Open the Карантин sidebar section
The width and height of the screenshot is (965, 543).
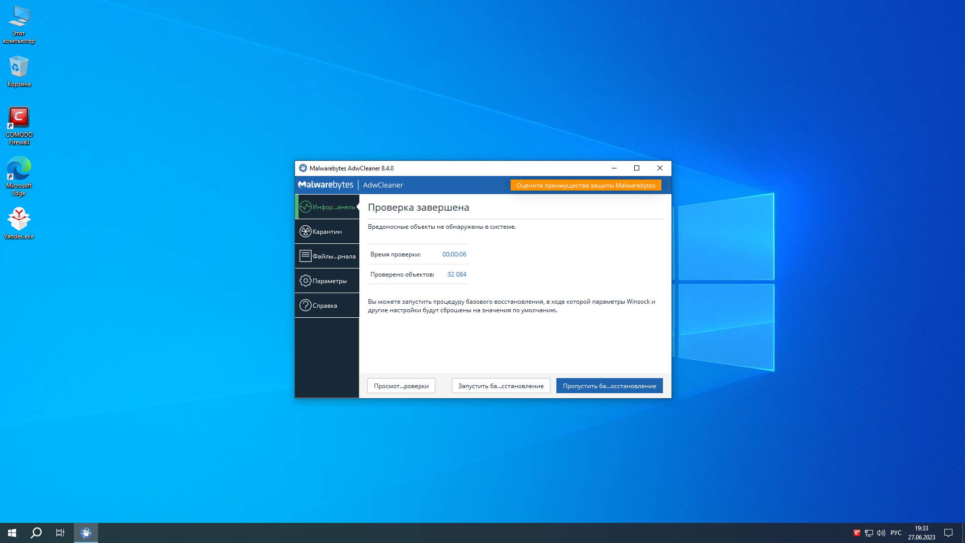click(327, 231)
